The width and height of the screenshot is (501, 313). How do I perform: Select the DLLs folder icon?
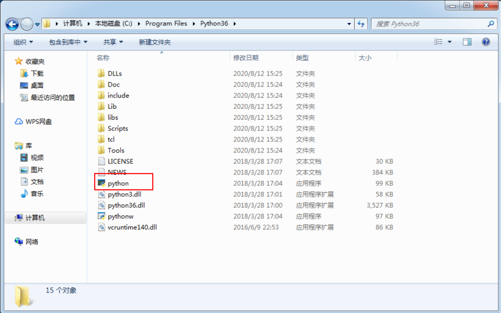[101, 73]
